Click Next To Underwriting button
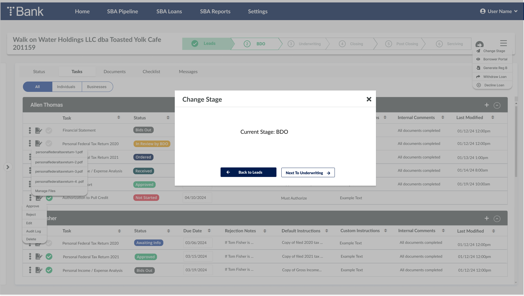 coord(308,173)
